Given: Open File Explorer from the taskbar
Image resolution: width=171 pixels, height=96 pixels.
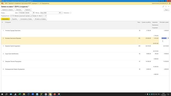Looking at the screenshot, I should (24, 94).
